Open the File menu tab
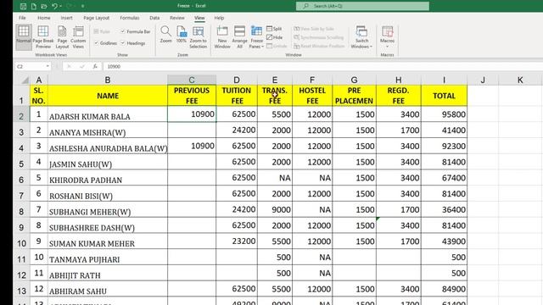The width and height of the screenshot is (543, 305). 22,18
